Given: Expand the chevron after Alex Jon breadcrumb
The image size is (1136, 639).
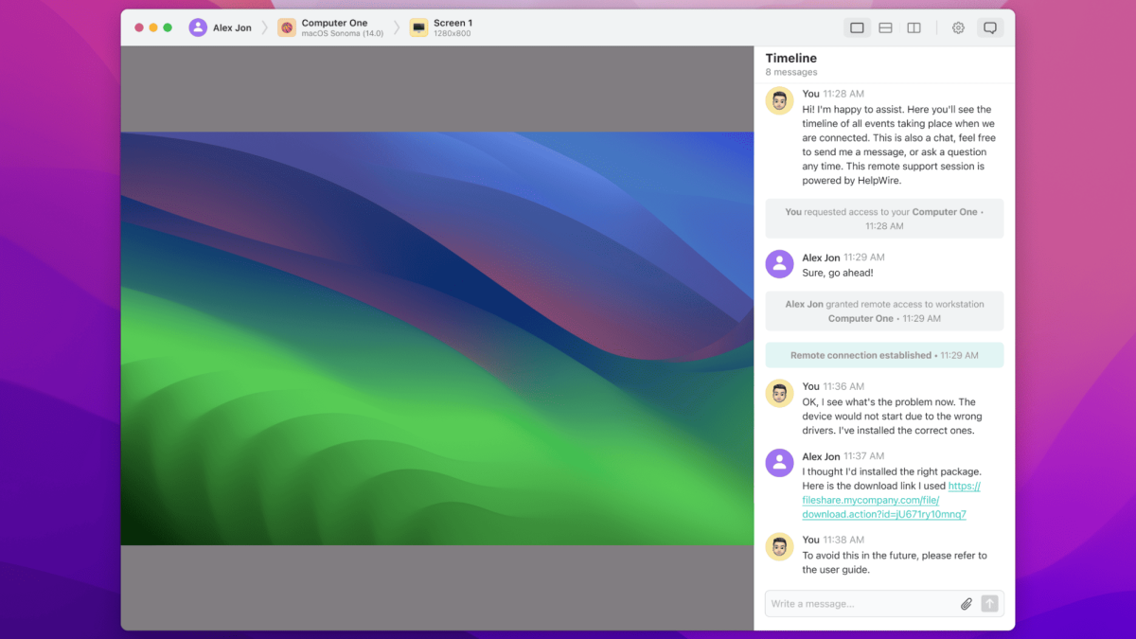Looking at the screenshot, I should pyautogui.click(x=265, y=28).
